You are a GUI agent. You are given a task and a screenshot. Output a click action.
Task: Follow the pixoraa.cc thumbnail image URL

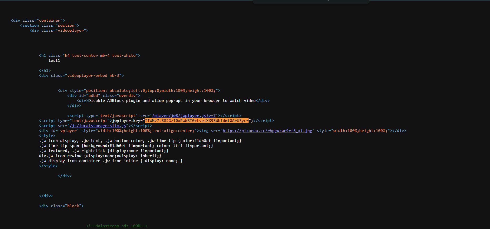267,131
